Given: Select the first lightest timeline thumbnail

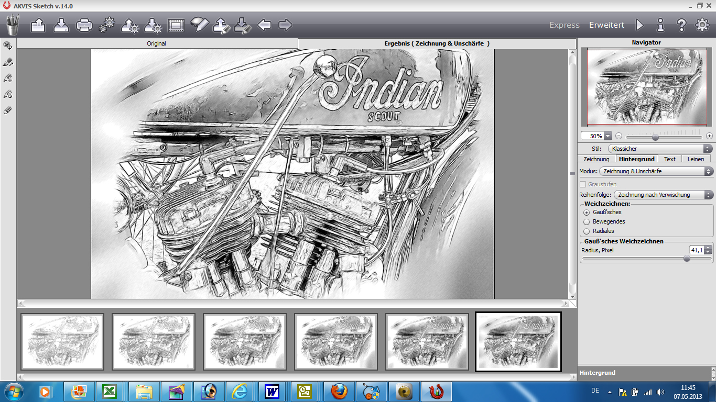Looking at the screenshot, I should pyautogui.click(x=62, y=342).
